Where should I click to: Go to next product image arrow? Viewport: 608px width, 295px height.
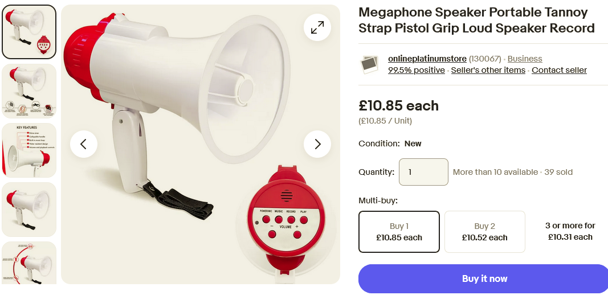coord(317,144)
